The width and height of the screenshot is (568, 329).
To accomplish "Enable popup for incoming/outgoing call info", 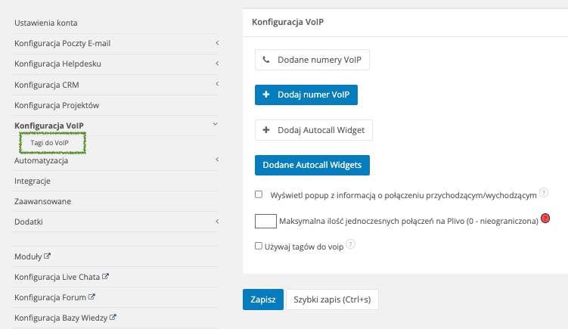I will [x=259, y=194].
